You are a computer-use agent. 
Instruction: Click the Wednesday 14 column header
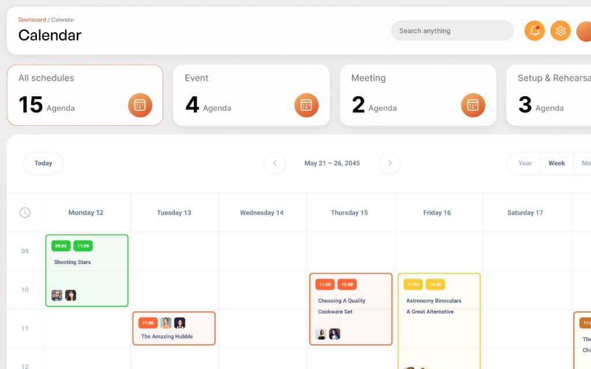tap(261, 213)
